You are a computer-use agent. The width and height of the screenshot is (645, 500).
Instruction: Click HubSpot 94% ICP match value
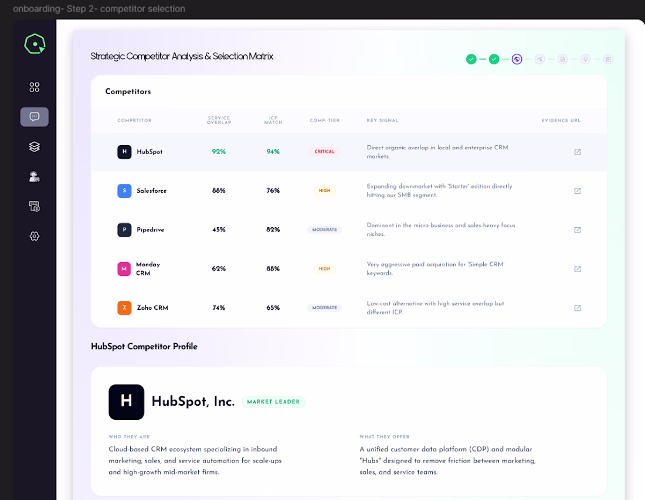click(273, 152)
